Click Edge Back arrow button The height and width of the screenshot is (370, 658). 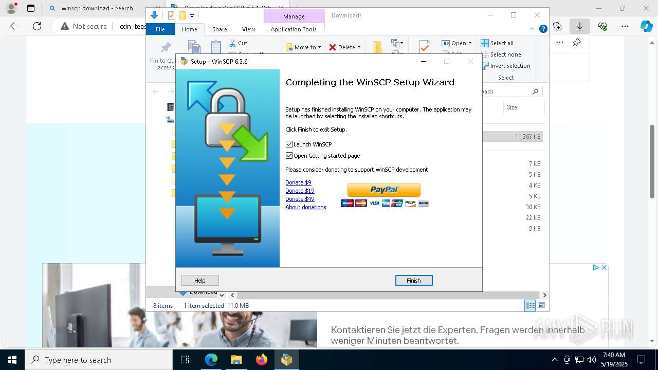tap(14, 26)
